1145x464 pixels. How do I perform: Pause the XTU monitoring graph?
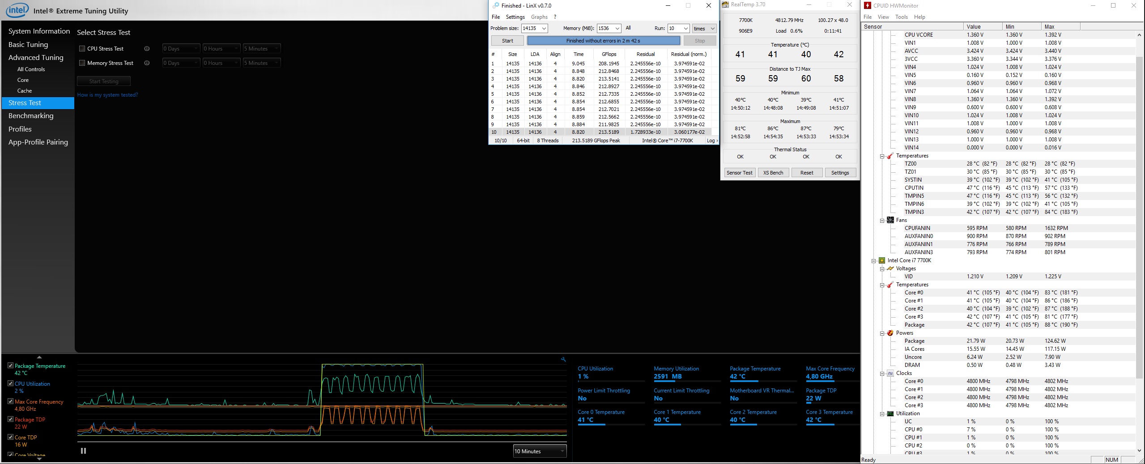coord(83,451)
